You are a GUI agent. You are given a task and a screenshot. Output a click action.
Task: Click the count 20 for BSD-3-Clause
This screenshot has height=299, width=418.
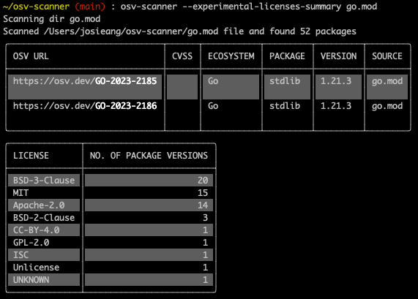coord(203,181)
